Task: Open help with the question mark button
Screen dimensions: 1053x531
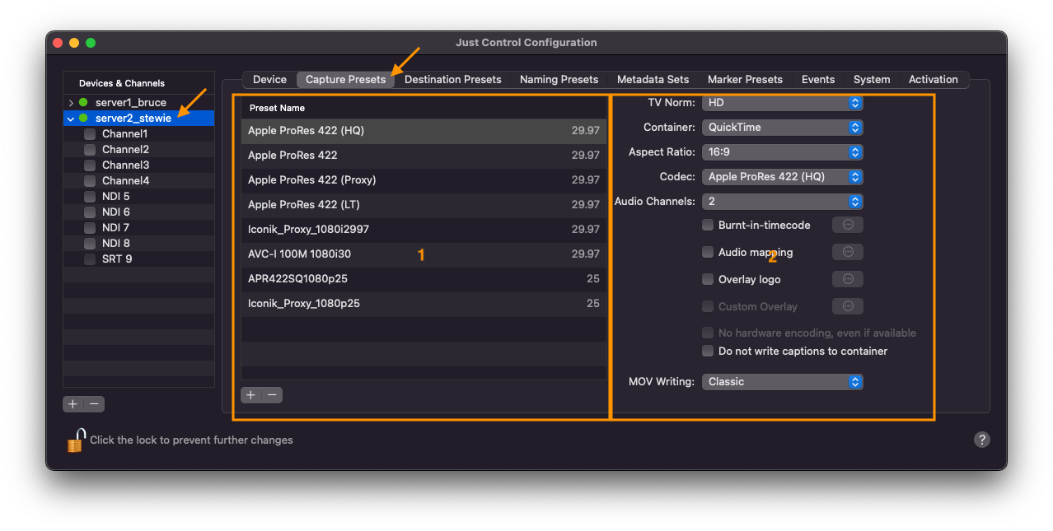Action: click(x=981, y=440)
